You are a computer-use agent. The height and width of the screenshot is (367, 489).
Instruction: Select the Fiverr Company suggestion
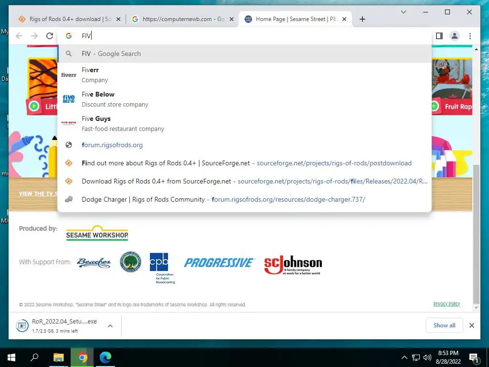click(244, 75)
